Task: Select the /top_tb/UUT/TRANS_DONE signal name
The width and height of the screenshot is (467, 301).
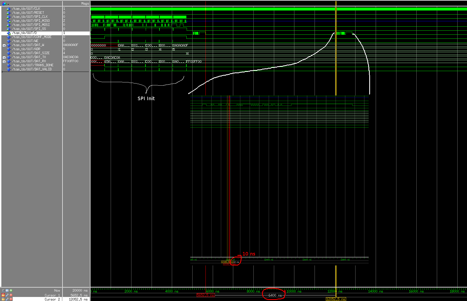Action: click(x=33, y=65)
